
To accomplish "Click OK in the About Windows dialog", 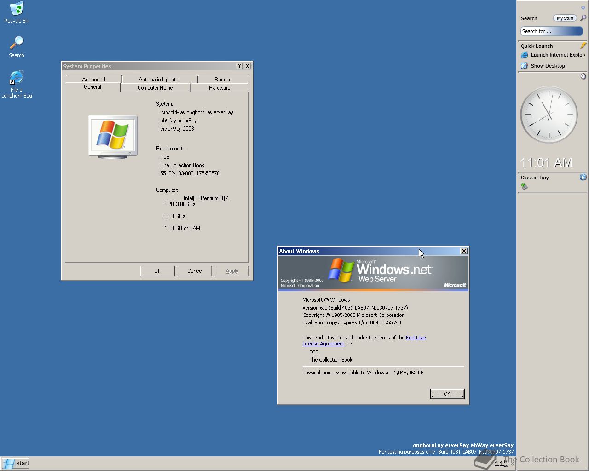I will point(447,394).
